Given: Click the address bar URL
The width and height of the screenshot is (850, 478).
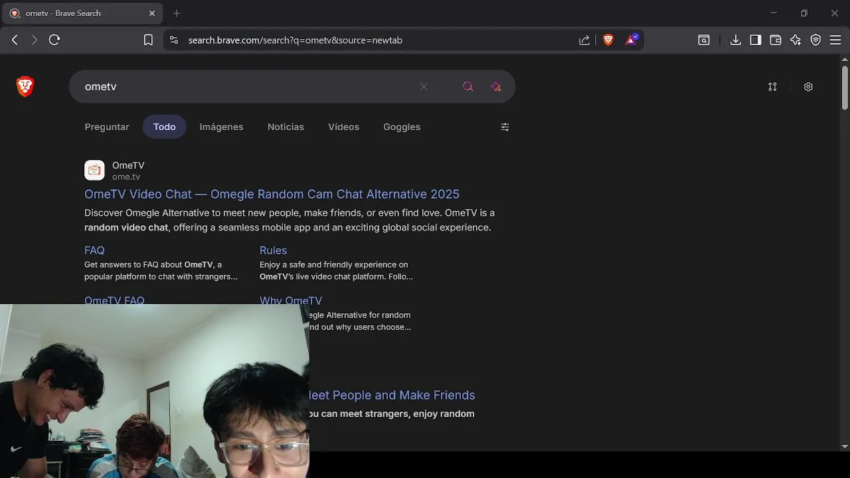Looking at the screenshot, I should point(296,40).
